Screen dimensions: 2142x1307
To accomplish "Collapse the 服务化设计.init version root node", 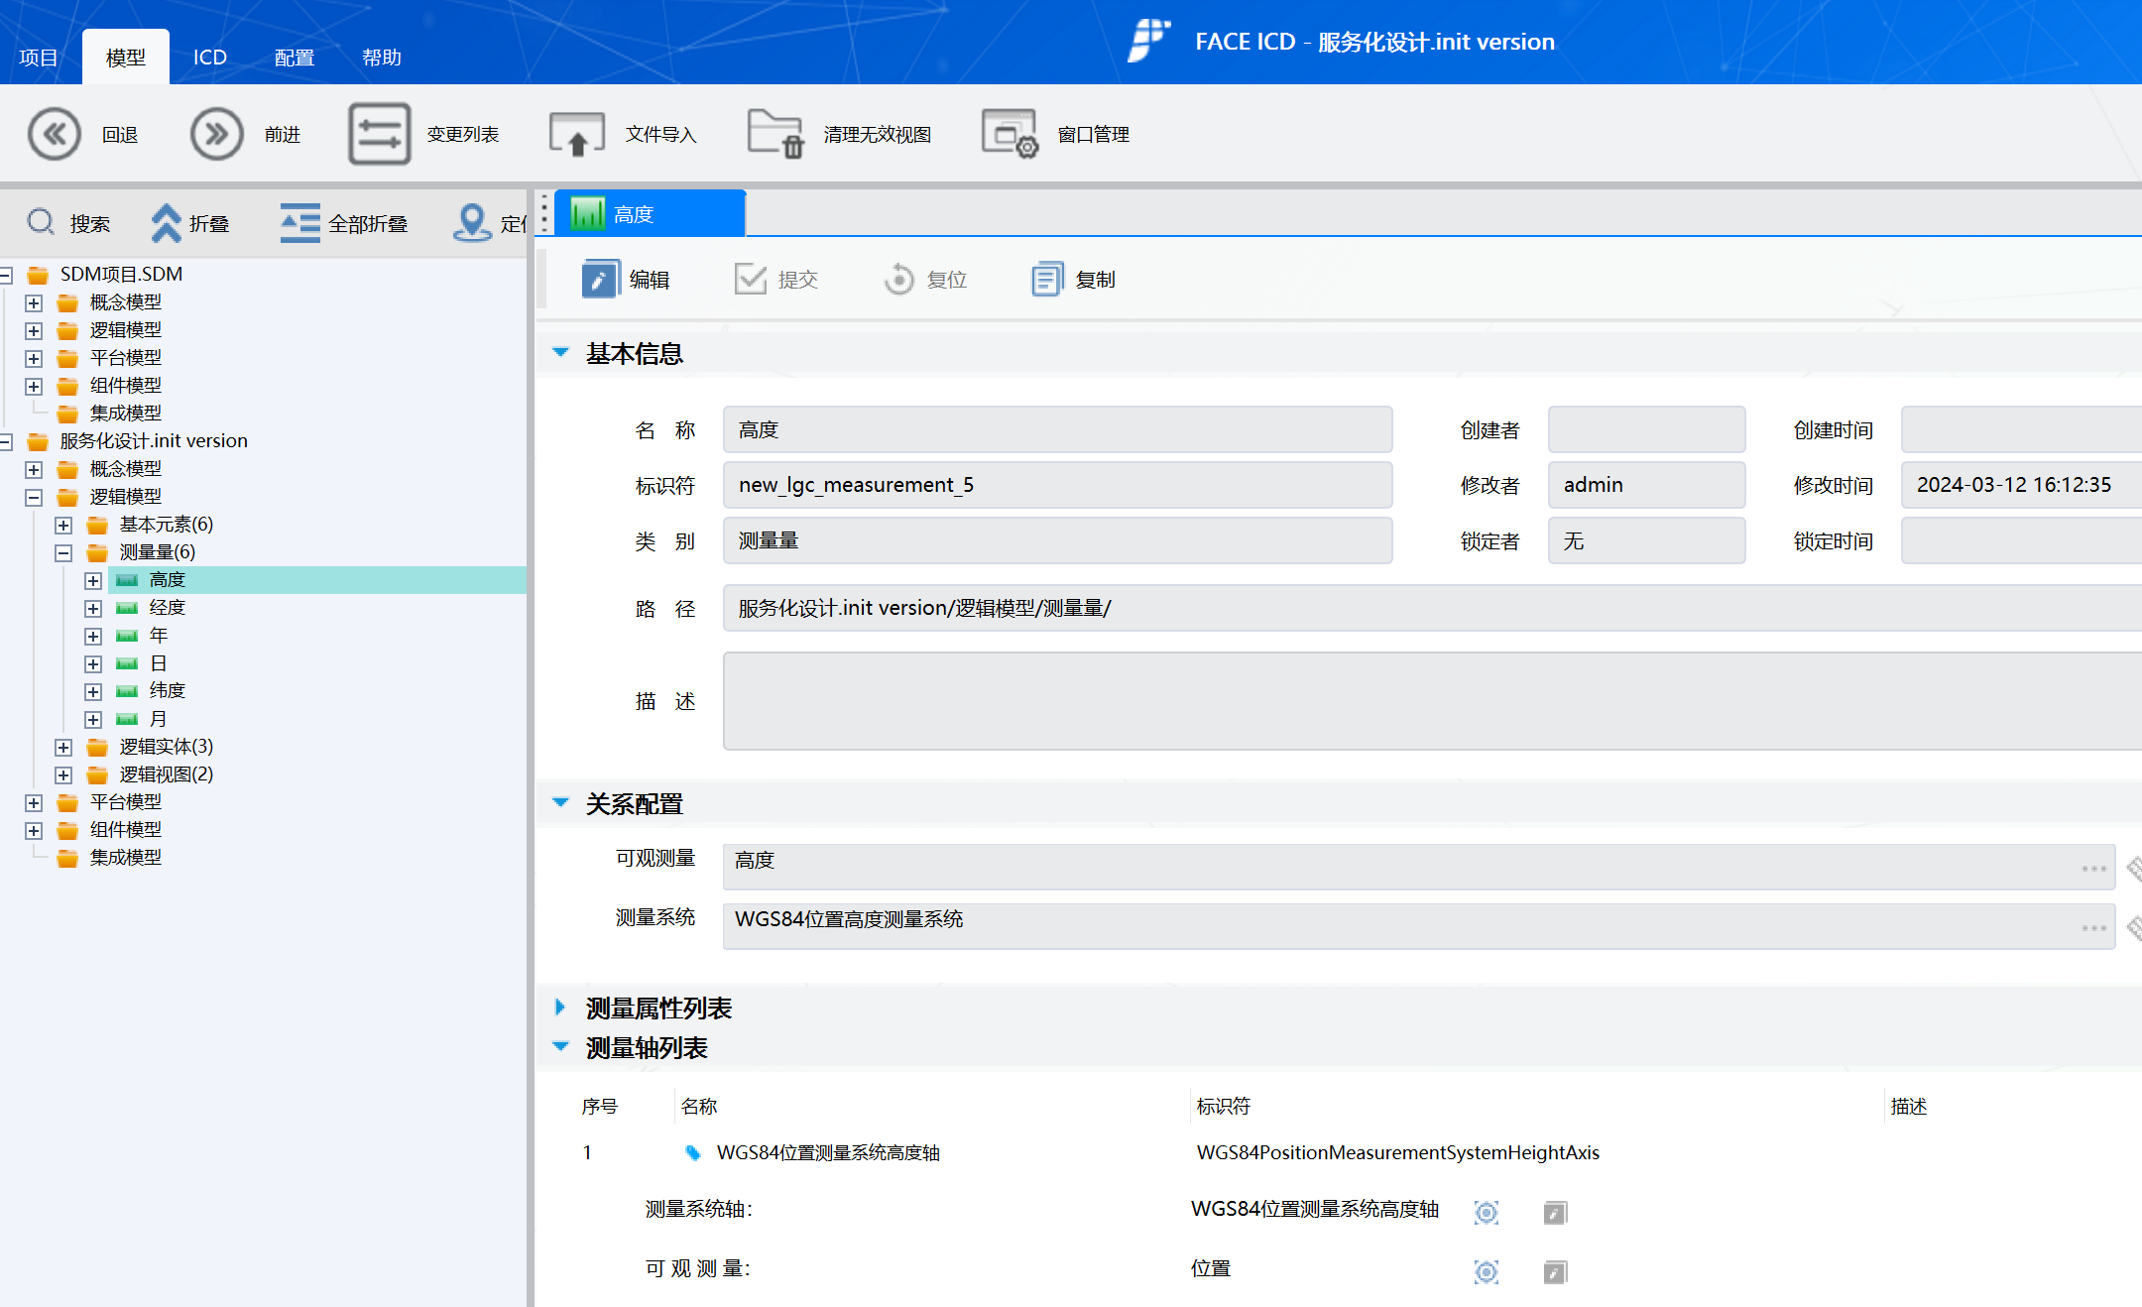I will click(6, 441).
